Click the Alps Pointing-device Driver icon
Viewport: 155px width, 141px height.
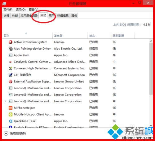pyautogui.click(x=11, y=49)
